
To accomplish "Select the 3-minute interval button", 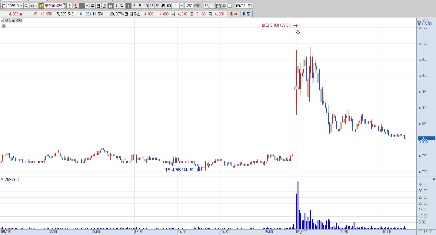I will 134,6.
